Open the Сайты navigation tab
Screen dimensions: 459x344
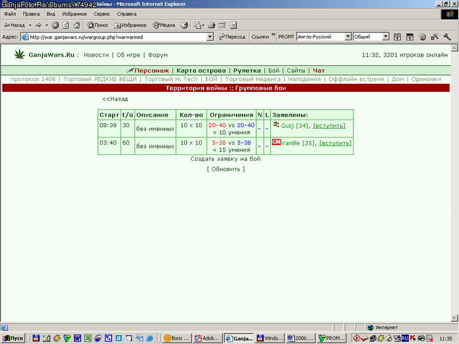point(296,71)
